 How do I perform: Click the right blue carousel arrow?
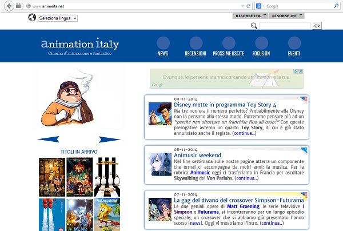pos(110,139)
